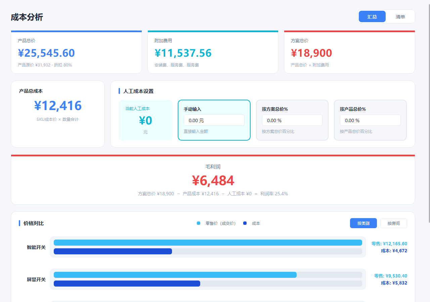Select the 手动输入 labor cost option card
Image resolution: width=430 pixels, height=302 pixels.
click(214, 120)
